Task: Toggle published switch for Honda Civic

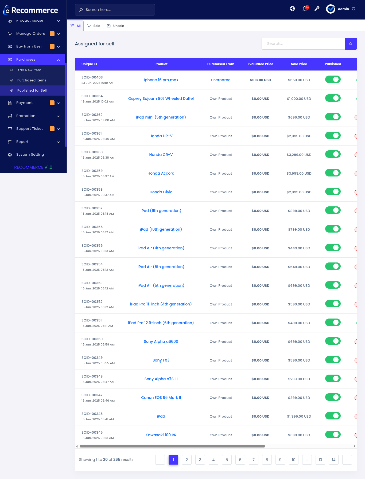Action: [333, 192]
